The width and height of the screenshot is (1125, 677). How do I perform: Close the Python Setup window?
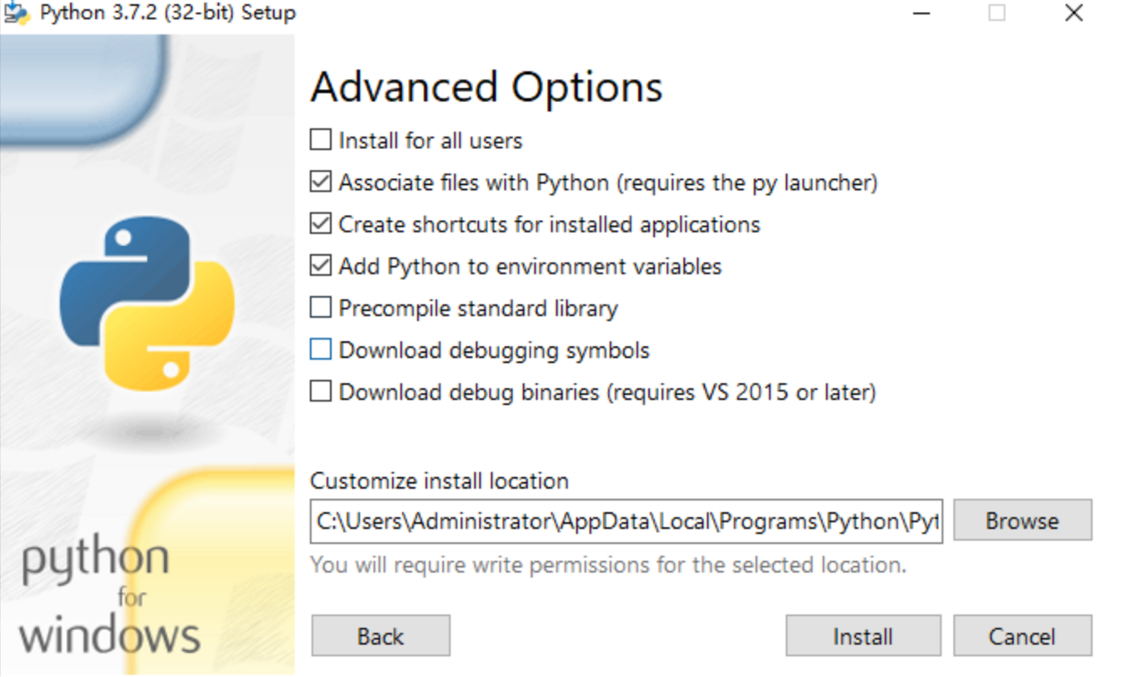tap(1074, 13)
